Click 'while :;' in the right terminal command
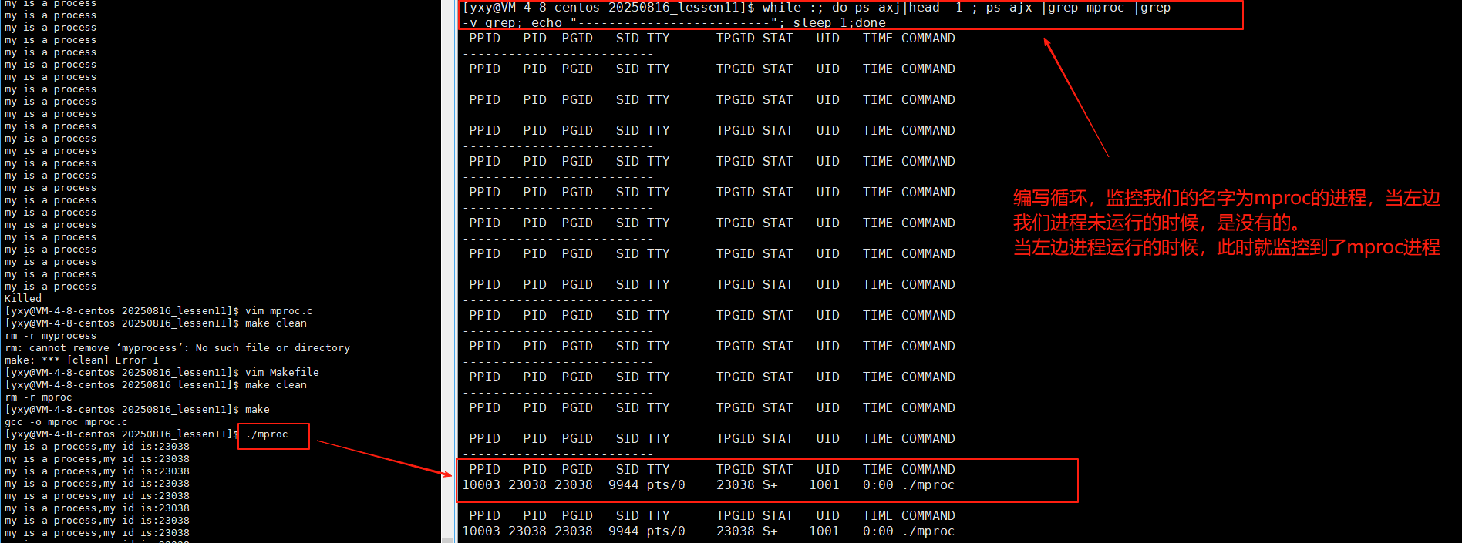Viewport: 1462px width, 543px height. click(x=793, y=8)
